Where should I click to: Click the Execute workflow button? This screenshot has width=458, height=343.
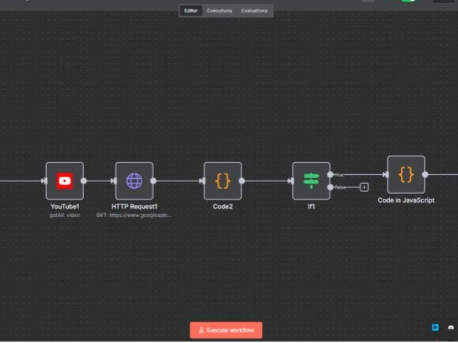click(226, 330)
